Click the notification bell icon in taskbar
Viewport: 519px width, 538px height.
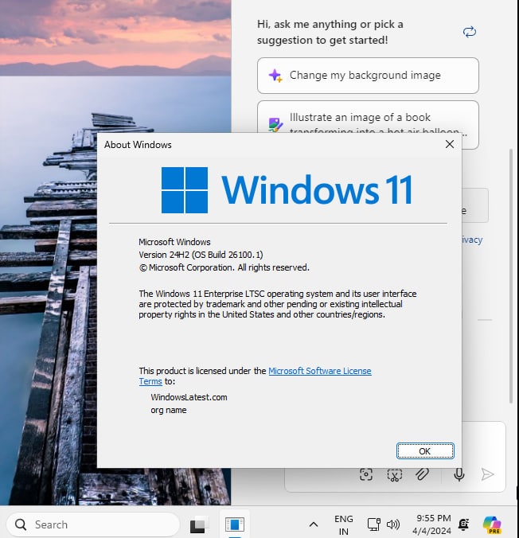(x=464, y=524)
